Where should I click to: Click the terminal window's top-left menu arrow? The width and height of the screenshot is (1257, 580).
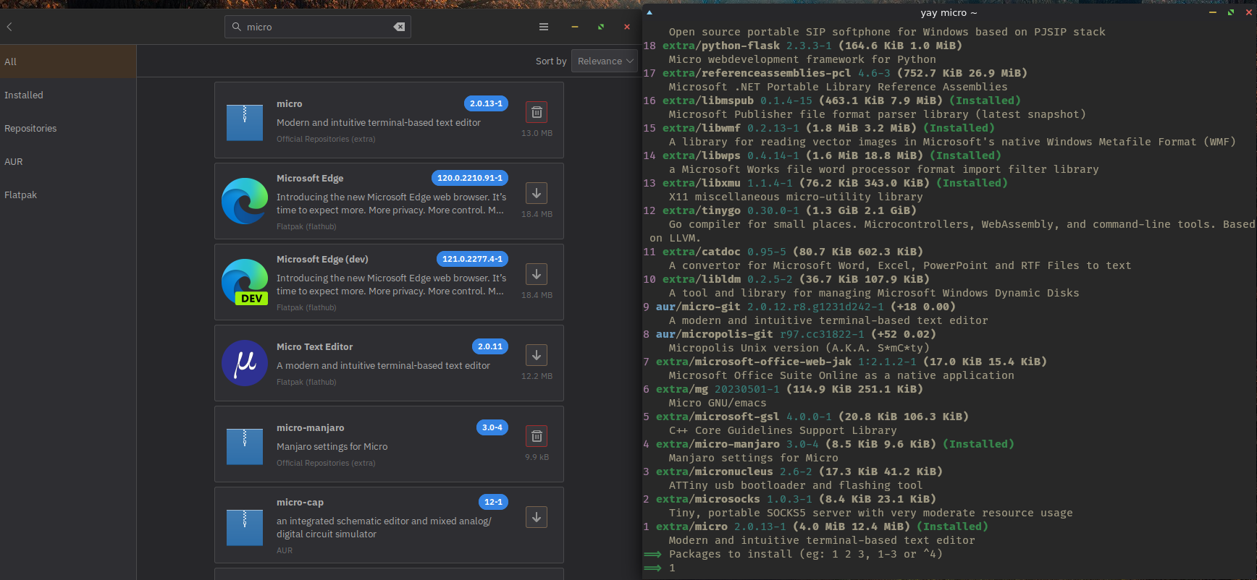click(649, 12)
